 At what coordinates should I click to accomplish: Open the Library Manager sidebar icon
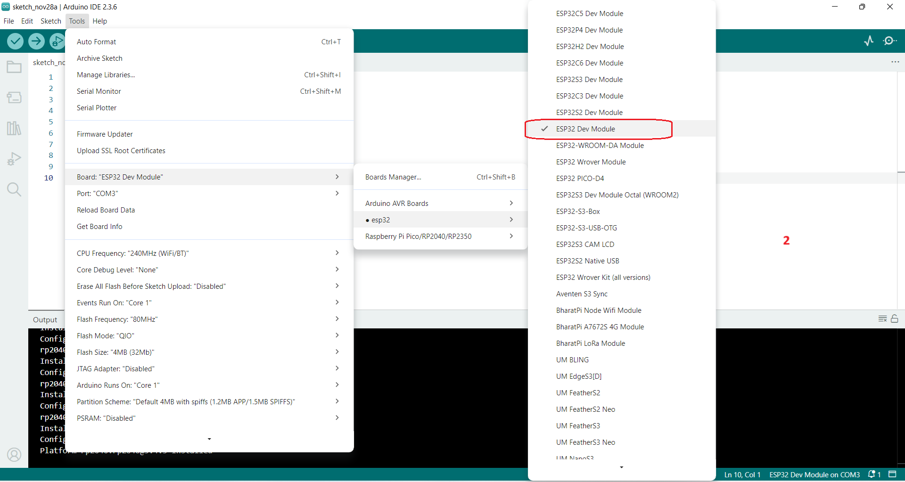point(14,128)
